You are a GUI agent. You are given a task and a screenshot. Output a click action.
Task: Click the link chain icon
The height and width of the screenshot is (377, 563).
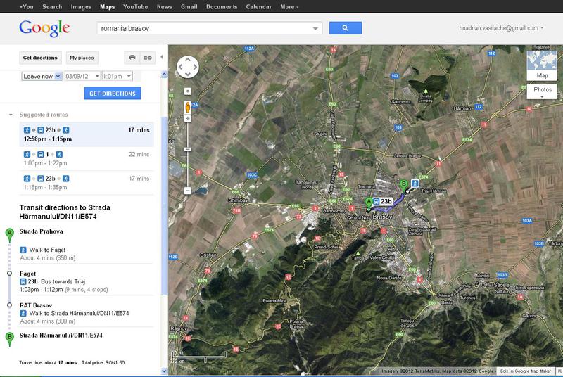point(148,58)
